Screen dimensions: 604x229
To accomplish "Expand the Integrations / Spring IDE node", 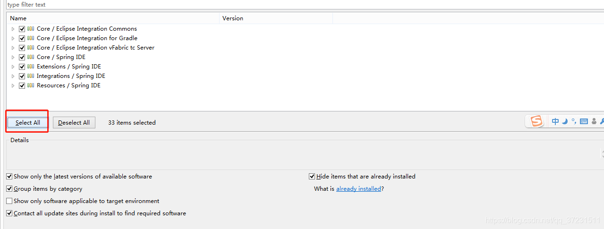I will tap(13, 76).
